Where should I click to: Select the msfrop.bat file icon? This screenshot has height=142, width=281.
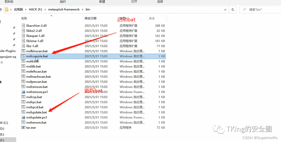23,97
